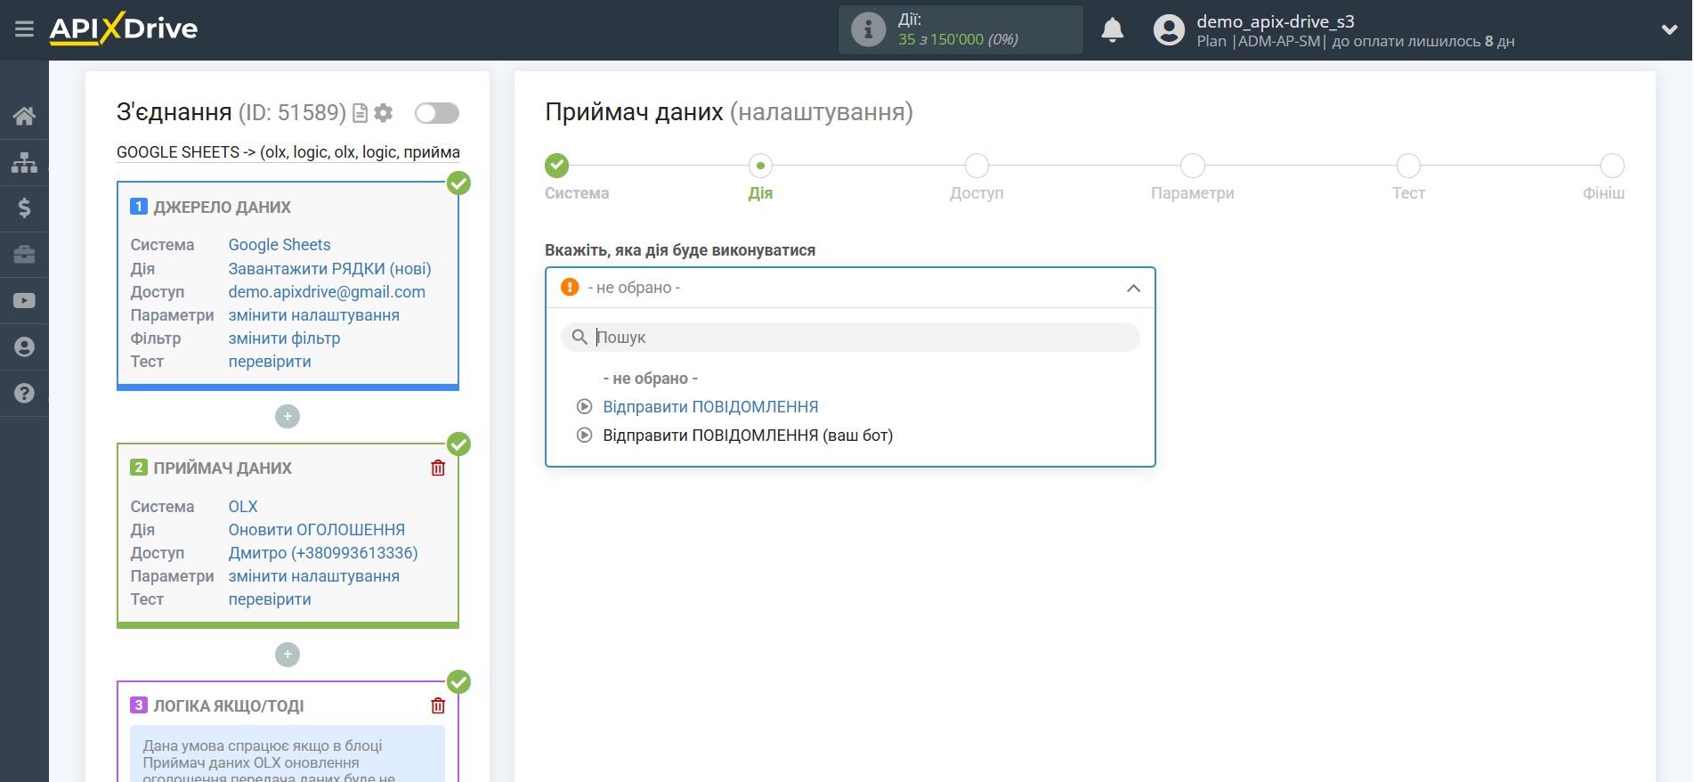Image resolution: width=1694 pixels, height=782 pixels.
Task: Click the search magnifier icon
Action: point(580,337)
